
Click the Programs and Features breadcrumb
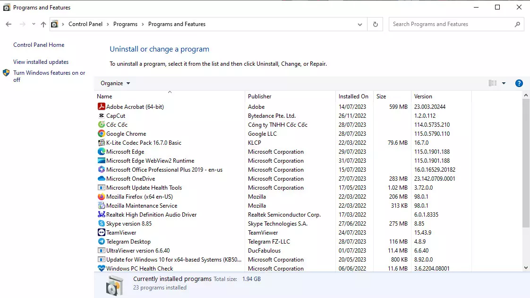point(177,24)
